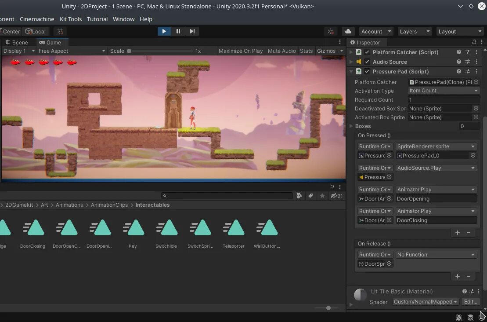Toggle Mute Audio in the Game view
Screen dimensions: 487x322
point(281,51)
